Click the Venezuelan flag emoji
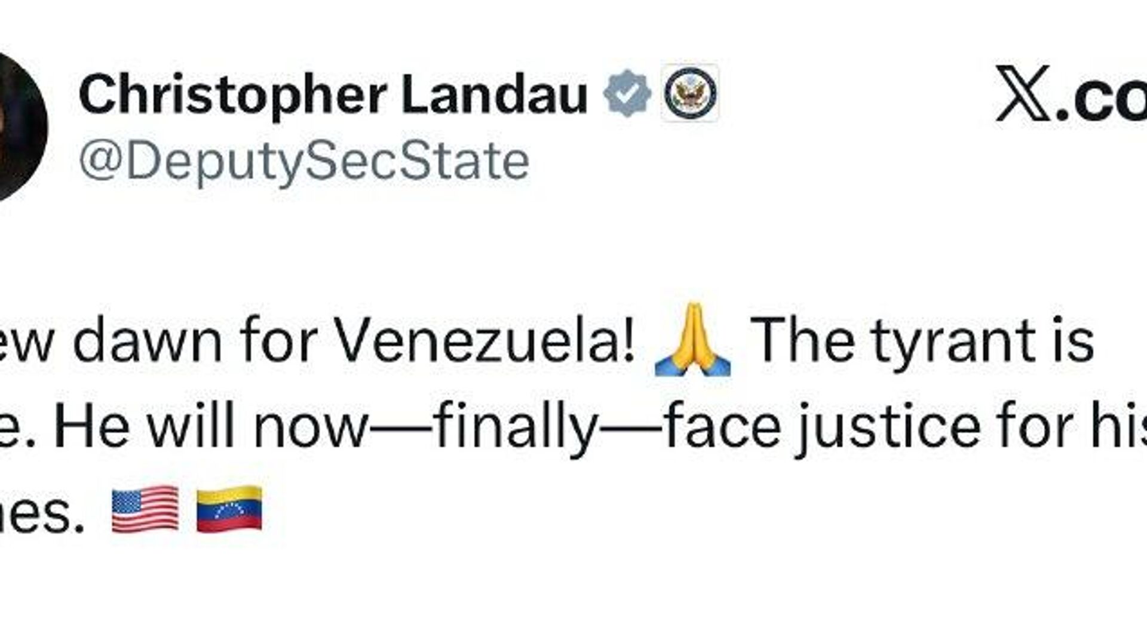 [x=229, y=509]
